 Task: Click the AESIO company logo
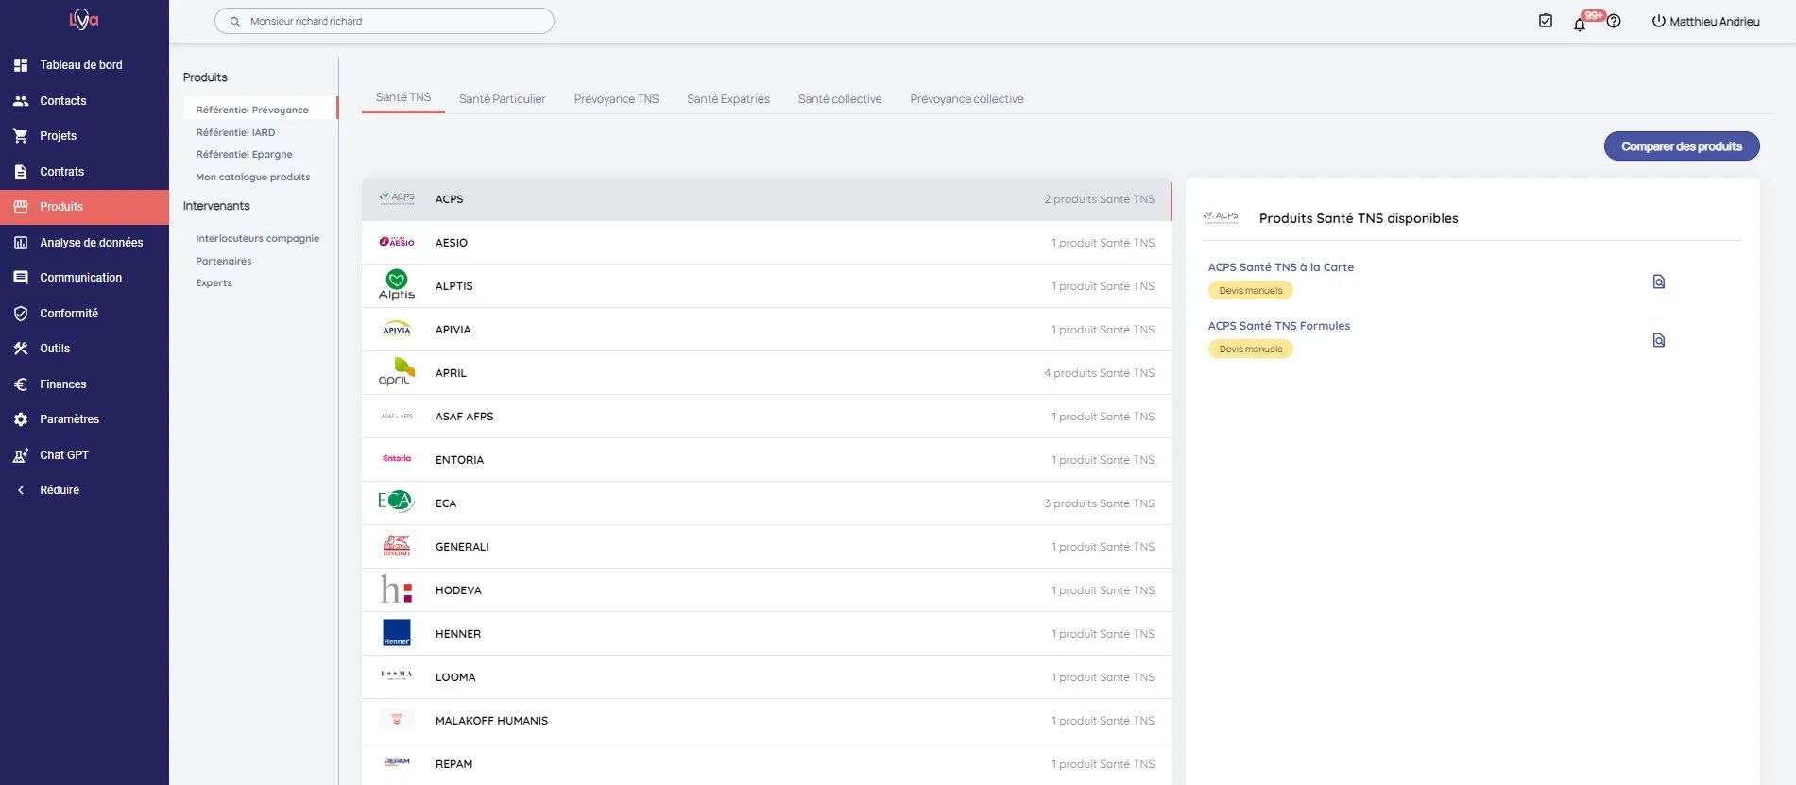click(397, 242)
